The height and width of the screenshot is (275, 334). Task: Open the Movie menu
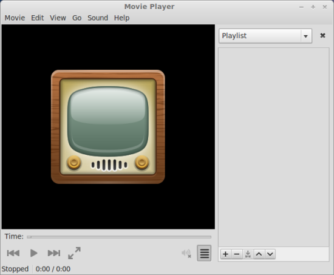click(15, 18)
